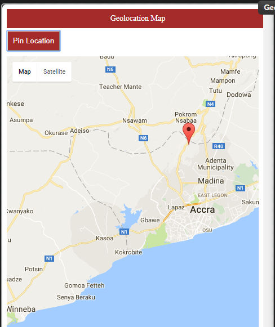The height and width of the screenshot is (327, 275).
Task: Switch to Satellite map view
Action: coord(54,71)
